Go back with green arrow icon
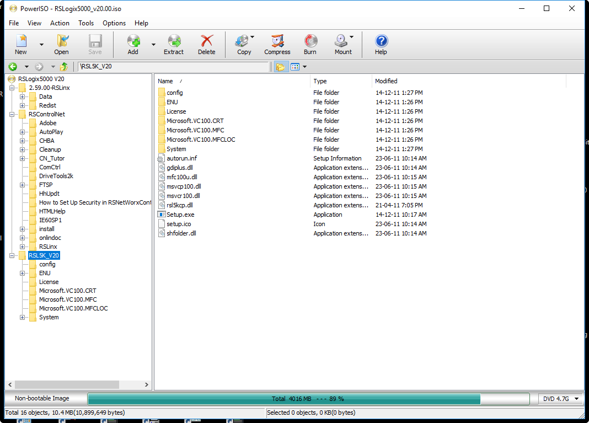589x423 pixels. (x=13, y=67)
